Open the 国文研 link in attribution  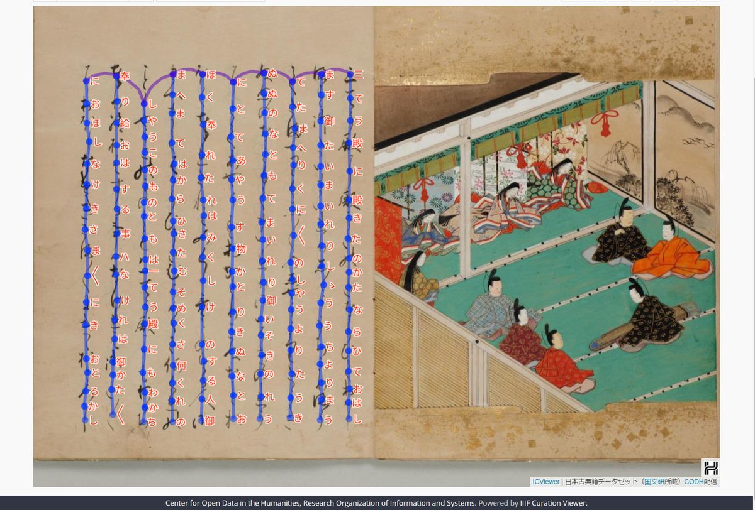(655, 482)
